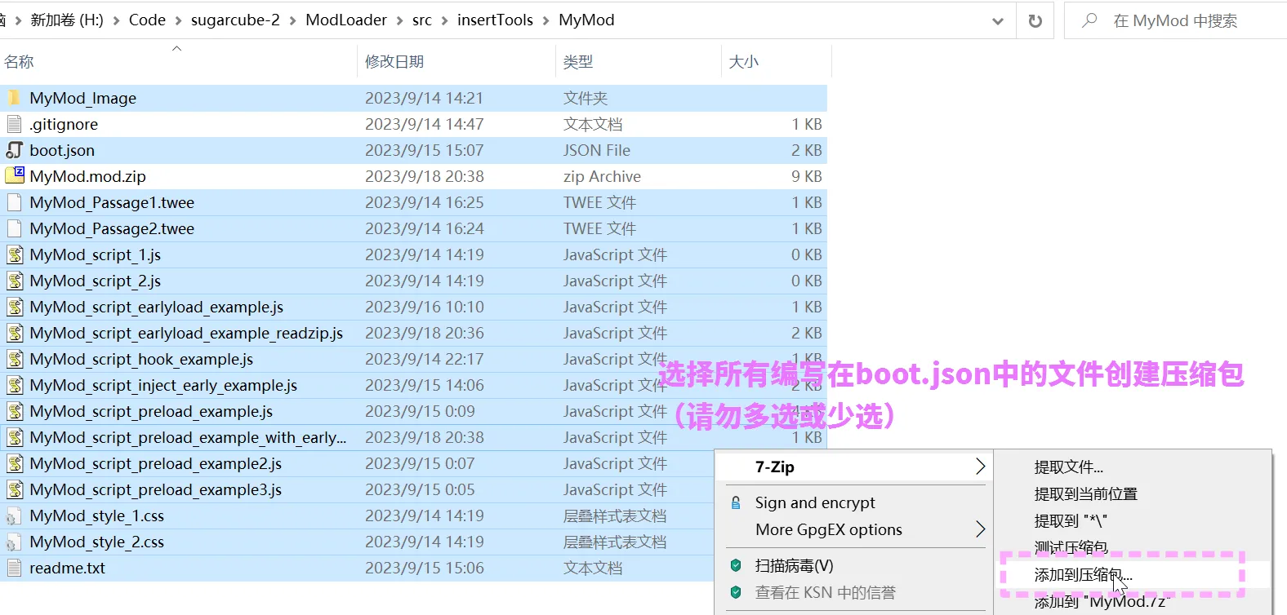Navigate to sugarcube-2 in the breadcrumb path
1287x615 pixels.
pos(235,20)
